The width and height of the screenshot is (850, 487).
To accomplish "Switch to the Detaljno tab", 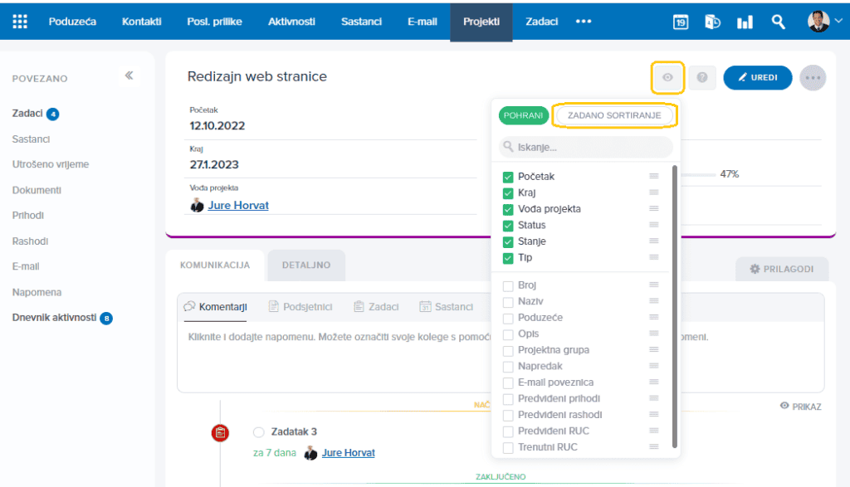I will click(x=306, y=265).
